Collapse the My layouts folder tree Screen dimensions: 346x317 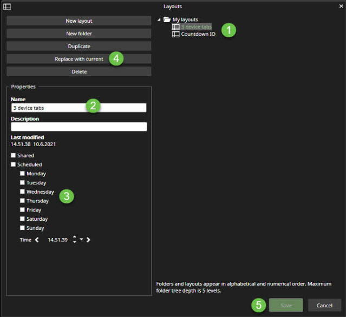pyautogui.click(x=159, y=19)
